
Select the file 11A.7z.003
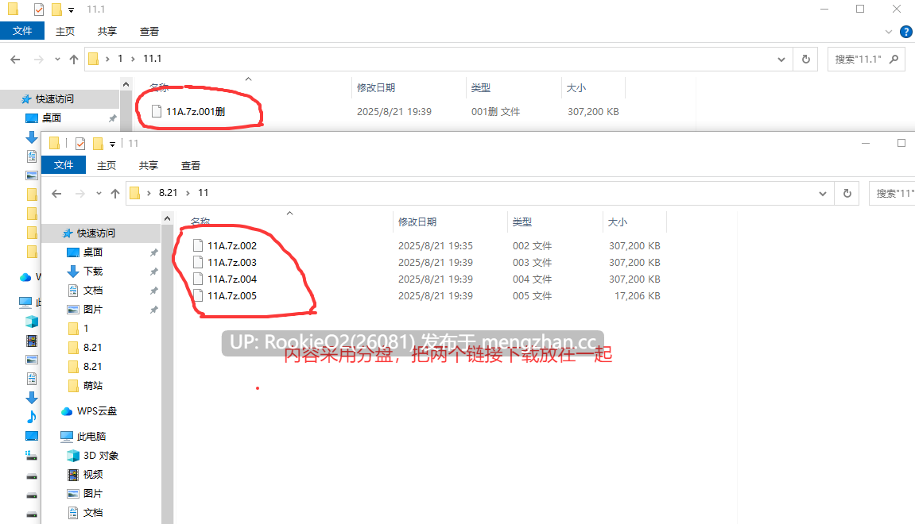pyautogui.click(x=231, y=262)
